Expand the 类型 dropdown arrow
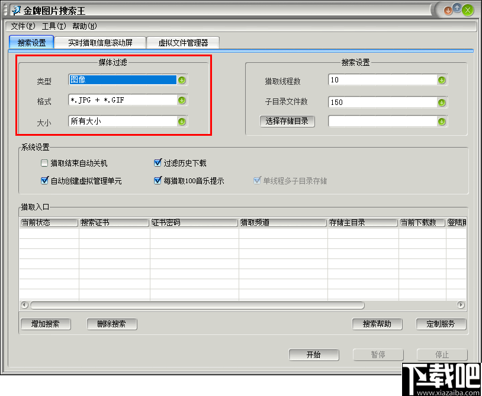This screenshot has height=396, width=482. point(182,80)
